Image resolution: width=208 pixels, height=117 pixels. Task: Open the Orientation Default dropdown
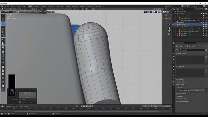coord(25,9)
